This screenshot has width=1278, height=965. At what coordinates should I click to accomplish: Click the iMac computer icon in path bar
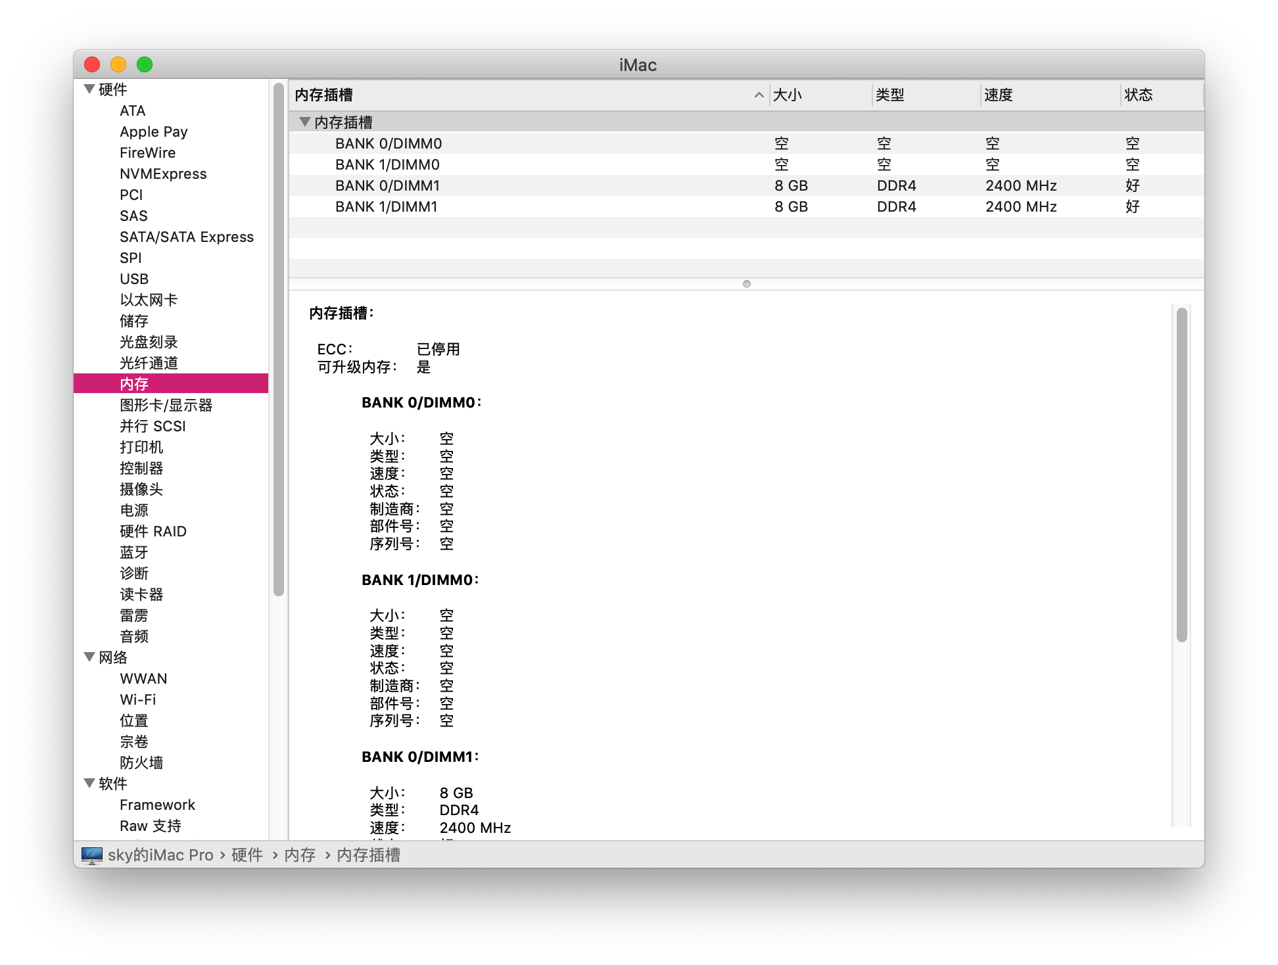coord(92,855)
